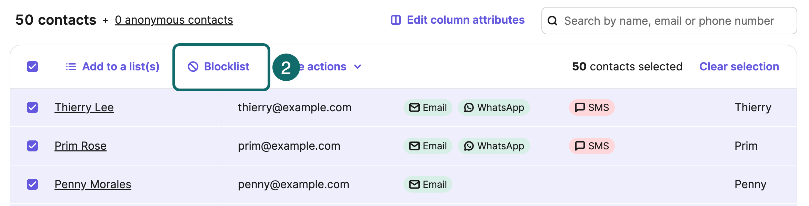Viewport: 809px width, 206px height.
Task: Click the search magnifier icon
Action: coord(552,21)
